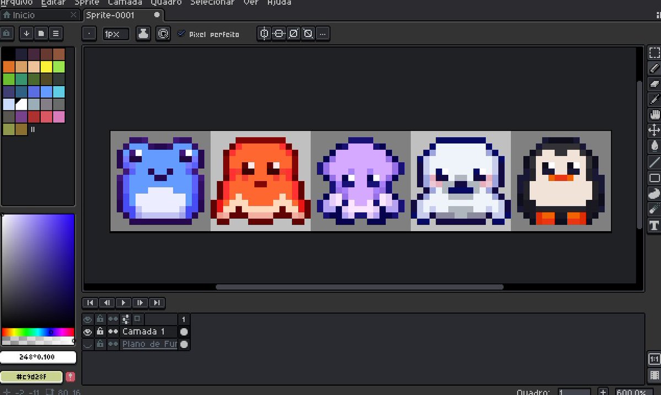Select the Paint Bucket tool
Viewport: 661px width, 395px height.
[x=654, y=146]
